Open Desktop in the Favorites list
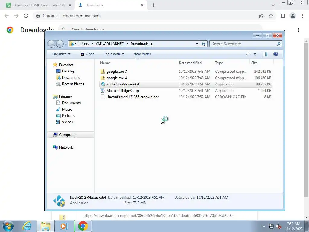This screenshot has width=309, height=232. [x=68, y=71]
